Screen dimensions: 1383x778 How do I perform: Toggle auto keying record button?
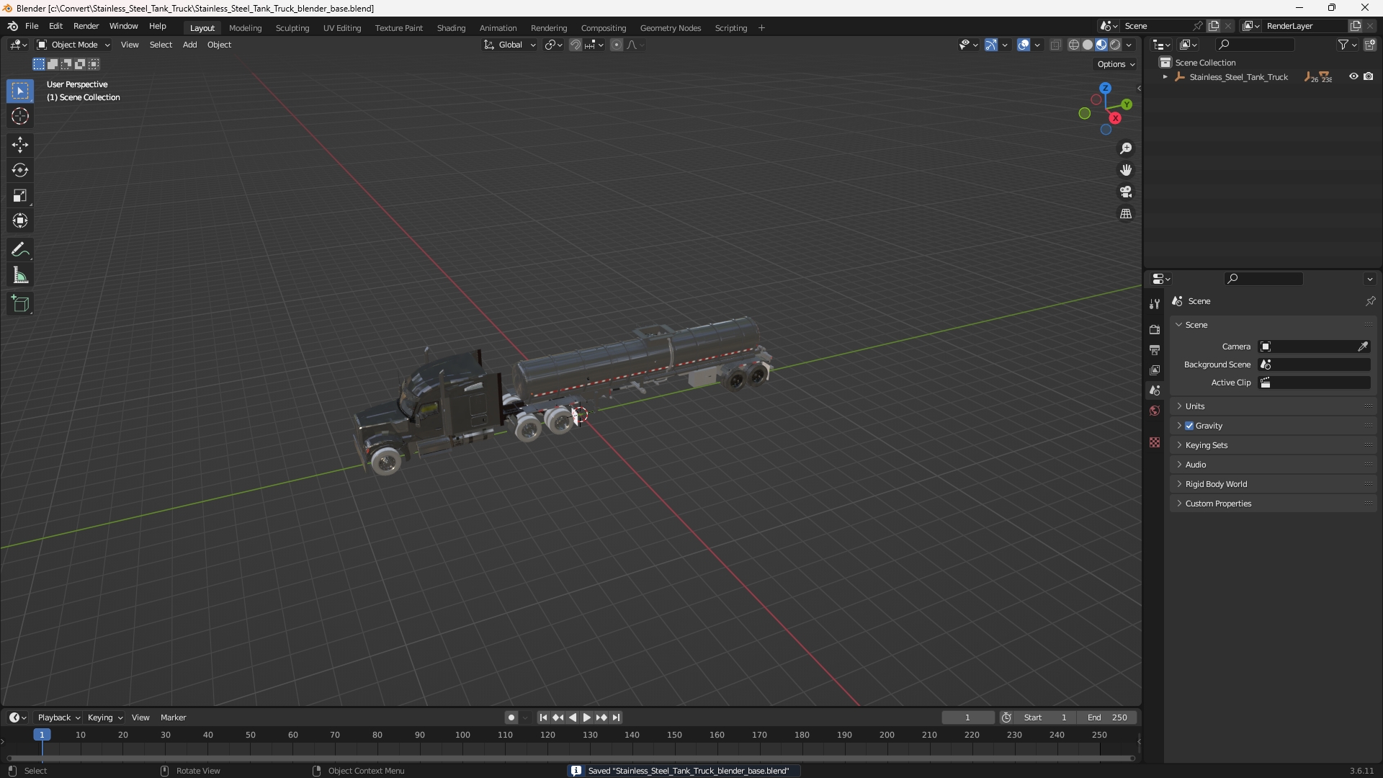pos(511,717)
